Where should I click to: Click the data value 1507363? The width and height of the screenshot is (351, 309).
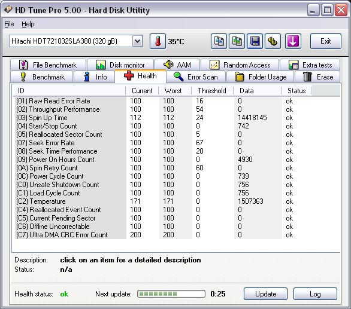coord(250,201)
